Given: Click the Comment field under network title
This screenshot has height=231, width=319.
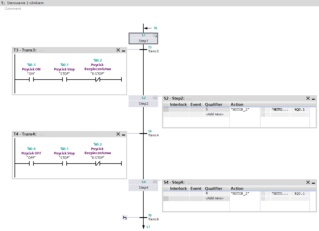Looking at the screenshot, I should tap(13, 9).
